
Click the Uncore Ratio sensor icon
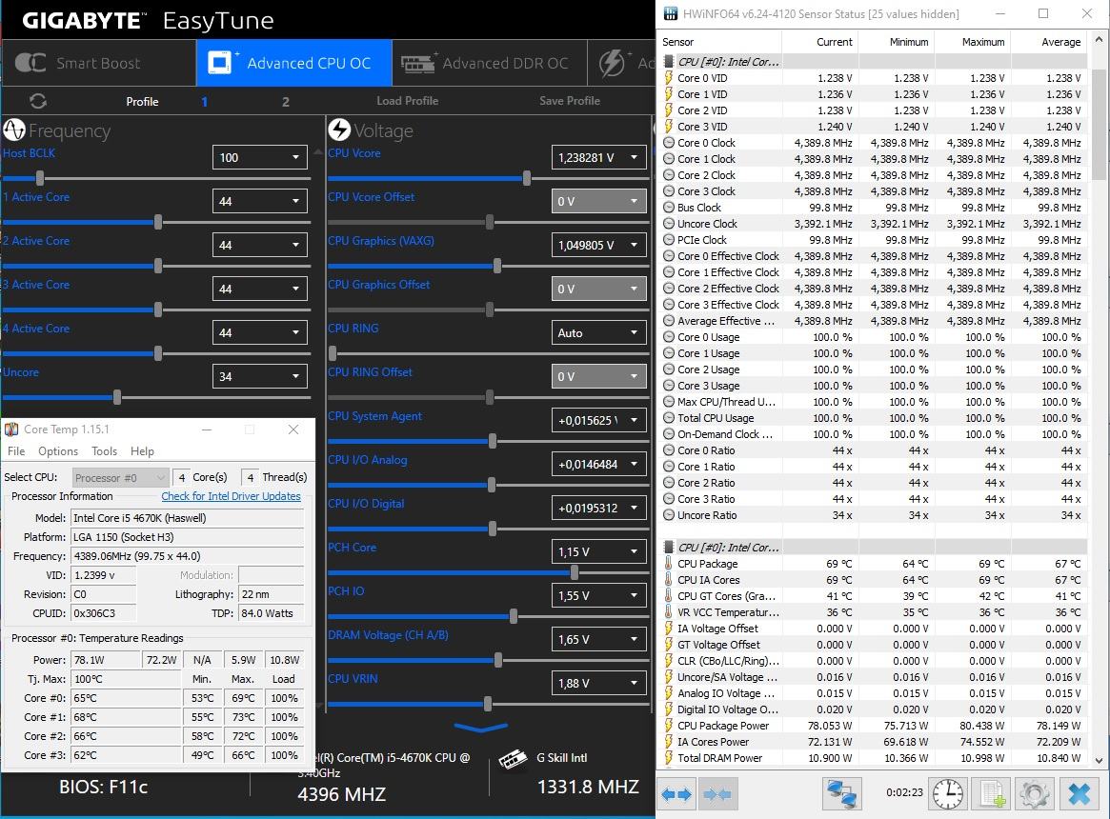[668, 515]
